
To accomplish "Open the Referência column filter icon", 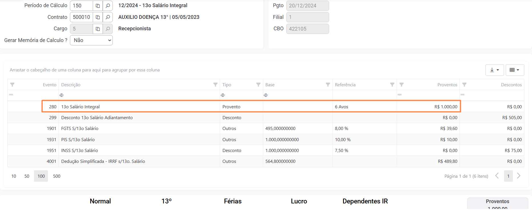I will click(392, 85).
